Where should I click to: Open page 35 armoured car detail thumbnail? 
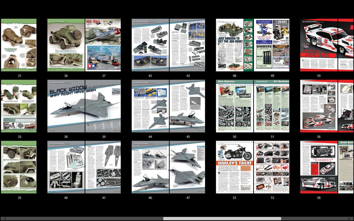point(19,167)
